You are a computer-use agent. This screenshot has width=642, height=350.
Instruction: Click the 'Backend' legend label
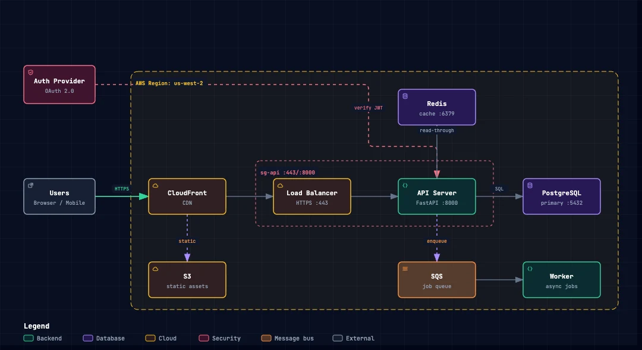tap(49, 339)
